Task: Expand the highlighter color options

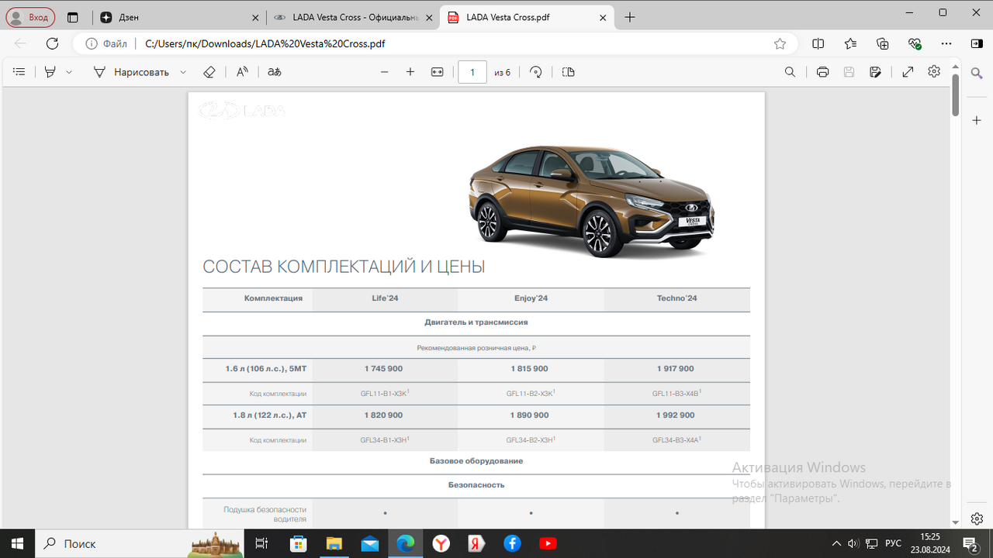Action: (69, 72)
